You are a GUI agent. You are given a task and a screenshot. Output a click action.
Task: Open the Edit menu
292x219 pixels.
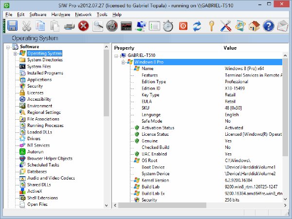(x=20, y=15)
